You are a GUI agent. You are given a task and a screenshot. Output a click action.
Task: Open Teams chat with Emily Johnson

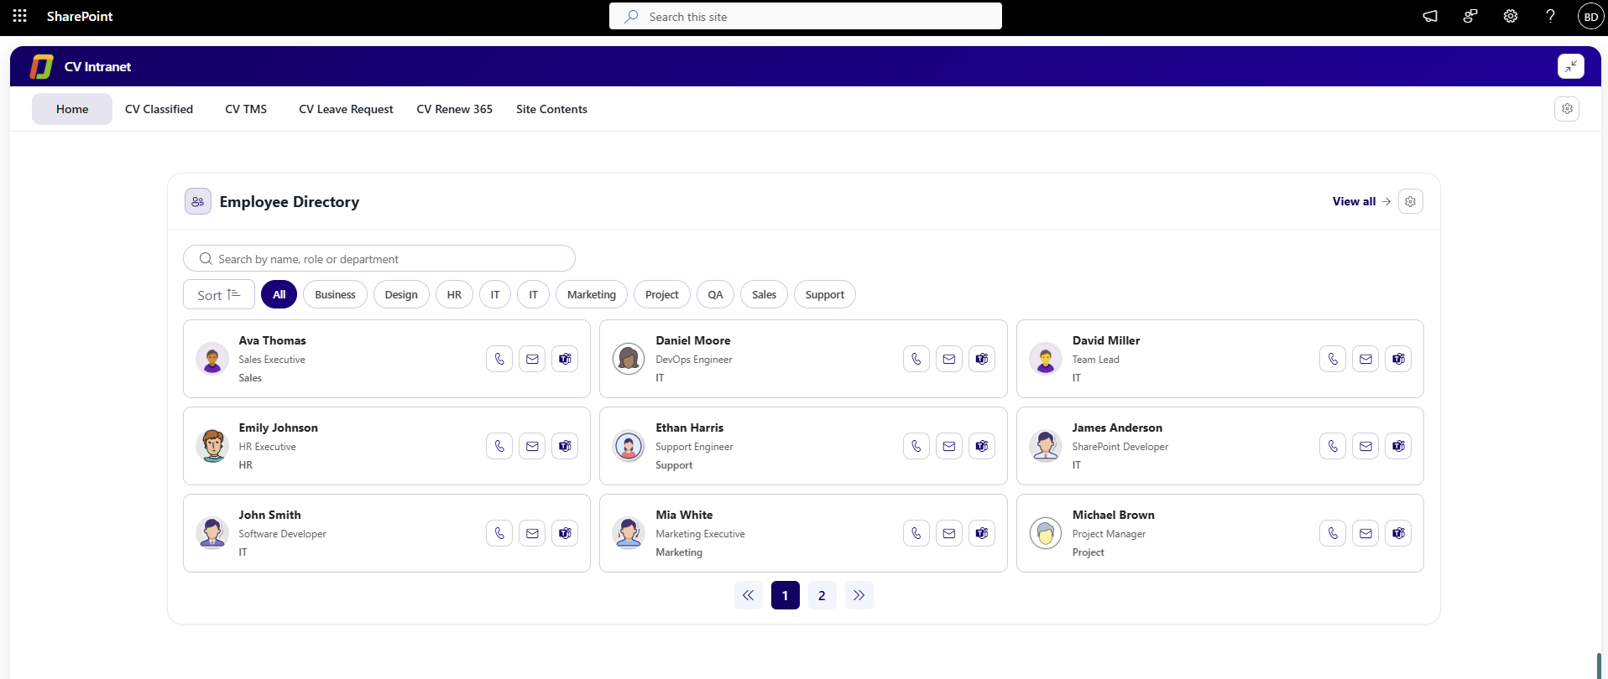(565, 446)
